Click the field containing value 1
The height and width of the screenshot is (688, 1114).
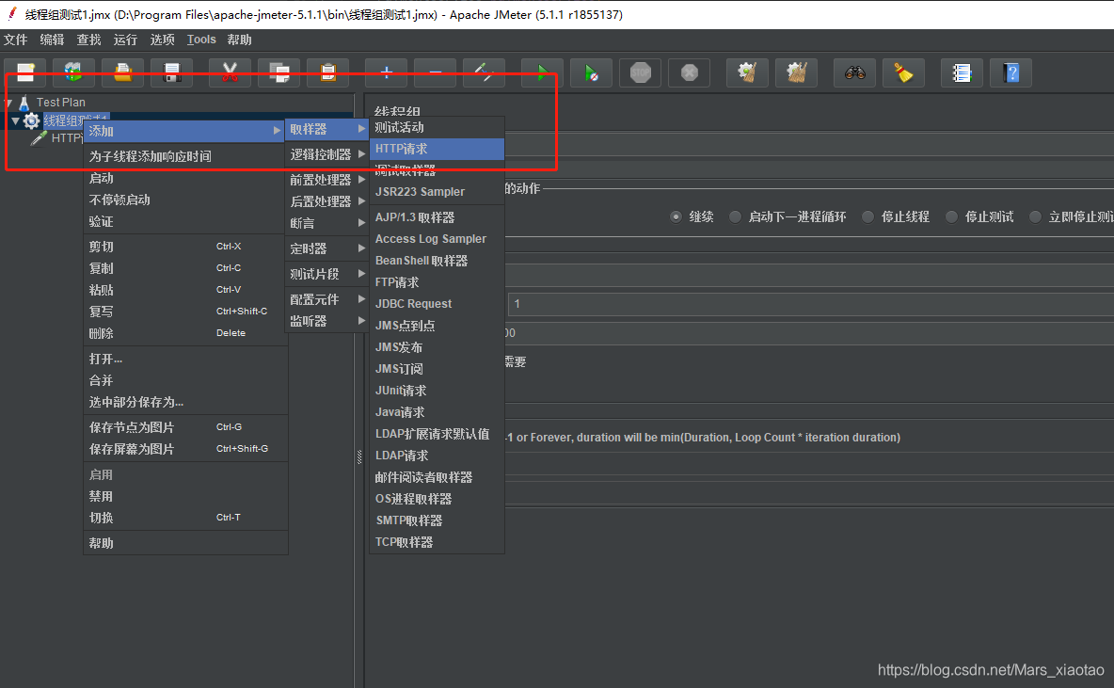point(811,304)
